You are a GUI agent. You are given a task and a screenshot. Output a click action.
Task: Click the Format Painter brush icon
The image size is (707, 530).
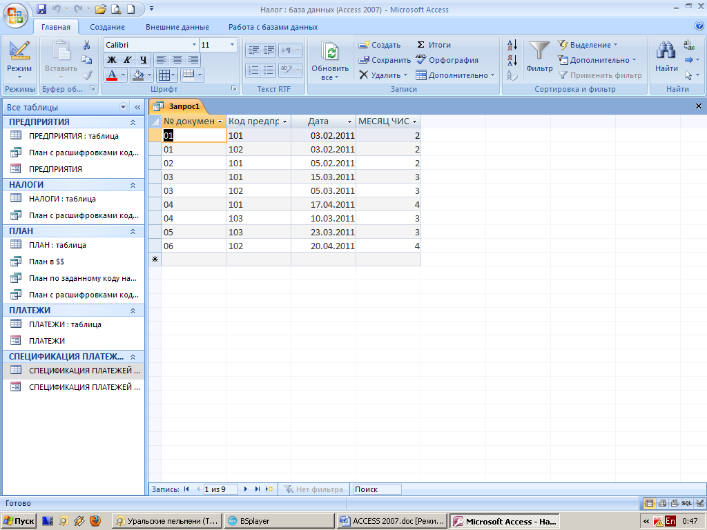pos(87,75)
